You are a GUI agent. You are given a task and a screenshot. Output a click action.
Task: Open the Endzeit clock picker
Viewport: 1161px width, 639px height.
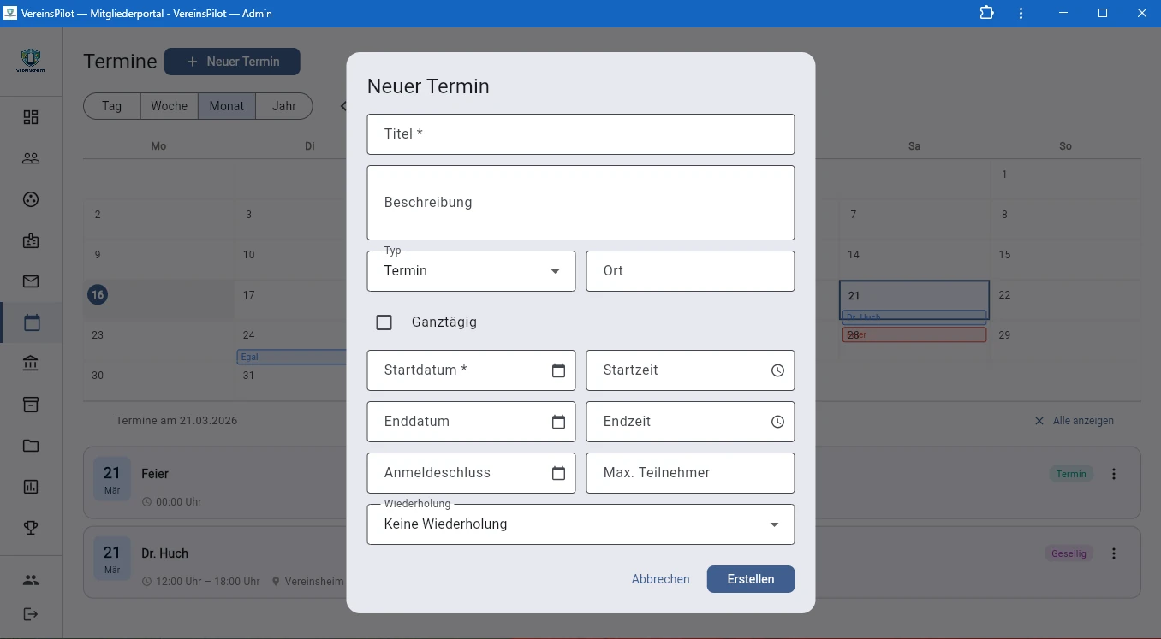[x=777, y=422]
